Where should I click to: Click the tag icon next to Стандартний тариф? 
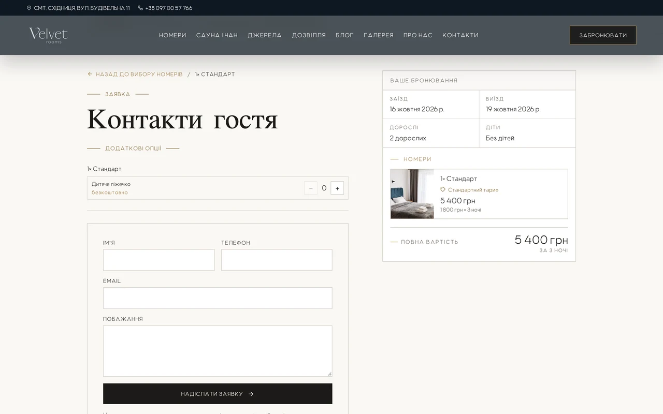pyautogui.click(x=443, y=190)
